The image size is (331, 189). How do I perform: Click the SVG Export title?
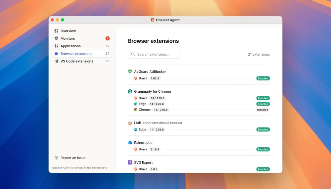143,163
